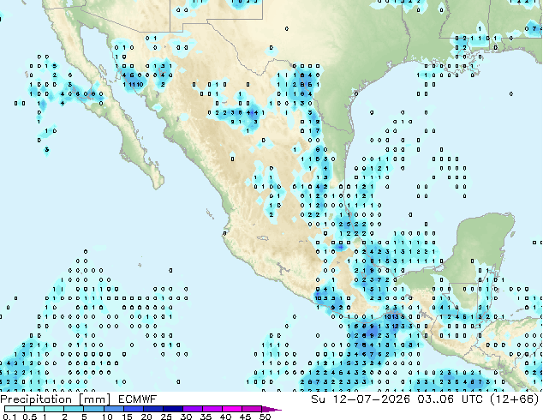Screen dimensions: 543x420
Task: Click the 'ECMWF' model label
Action: [x=137, y=399]
